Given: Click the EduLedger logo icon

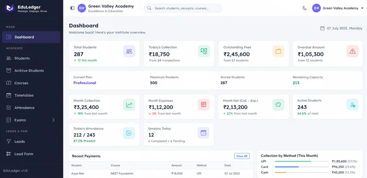Looking at the screenshot, I should click(x=10, y=8).
